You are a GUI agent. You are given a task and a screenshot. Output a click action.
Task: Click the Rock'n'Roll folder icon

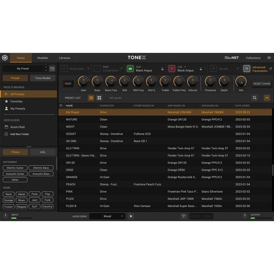coord(6,127)
